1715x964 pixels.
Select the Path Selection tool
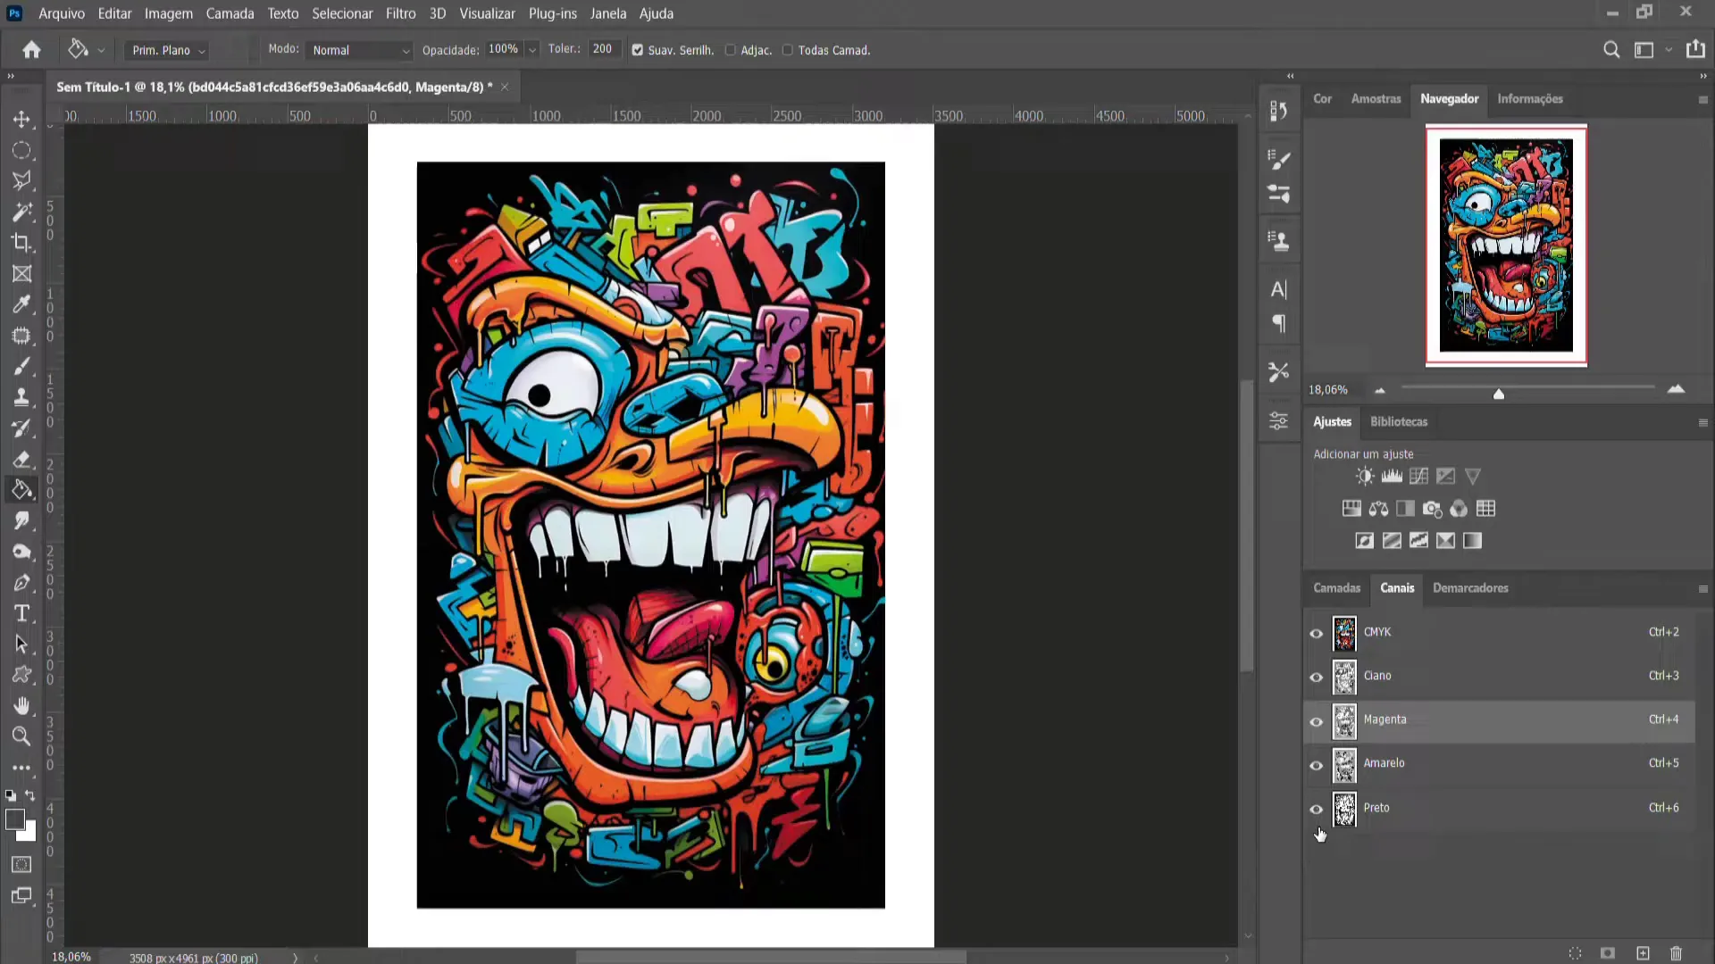(x=21, y=644)
